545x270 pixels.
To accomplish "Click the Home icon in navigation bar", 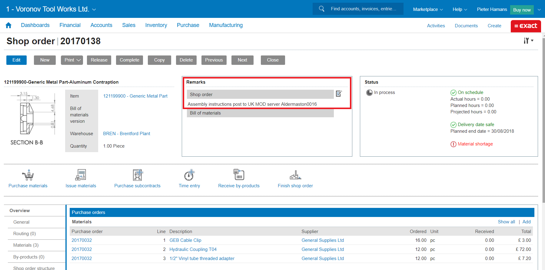I will click(x=8, y=25).
